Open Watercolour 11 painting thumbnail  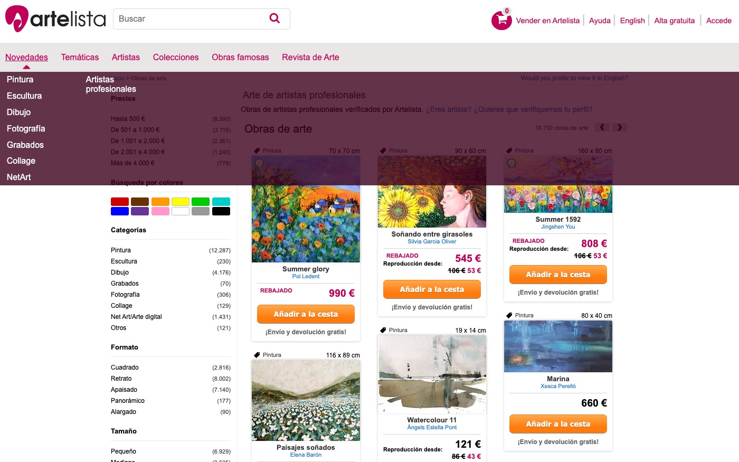click(x=432, y=374)
